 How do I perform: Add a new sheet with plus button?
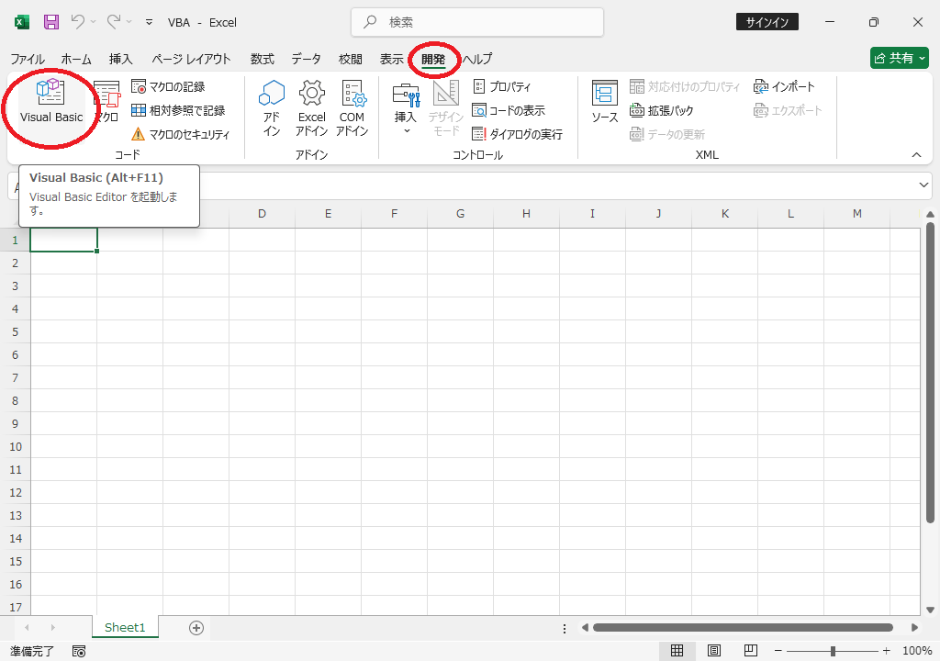pos(196,627)
